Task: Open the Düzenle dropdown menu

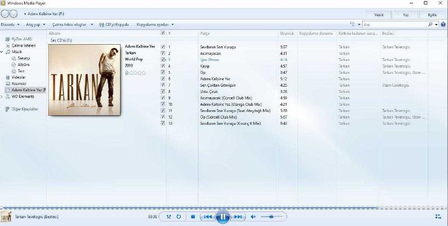Action: (x=10, y=25)
